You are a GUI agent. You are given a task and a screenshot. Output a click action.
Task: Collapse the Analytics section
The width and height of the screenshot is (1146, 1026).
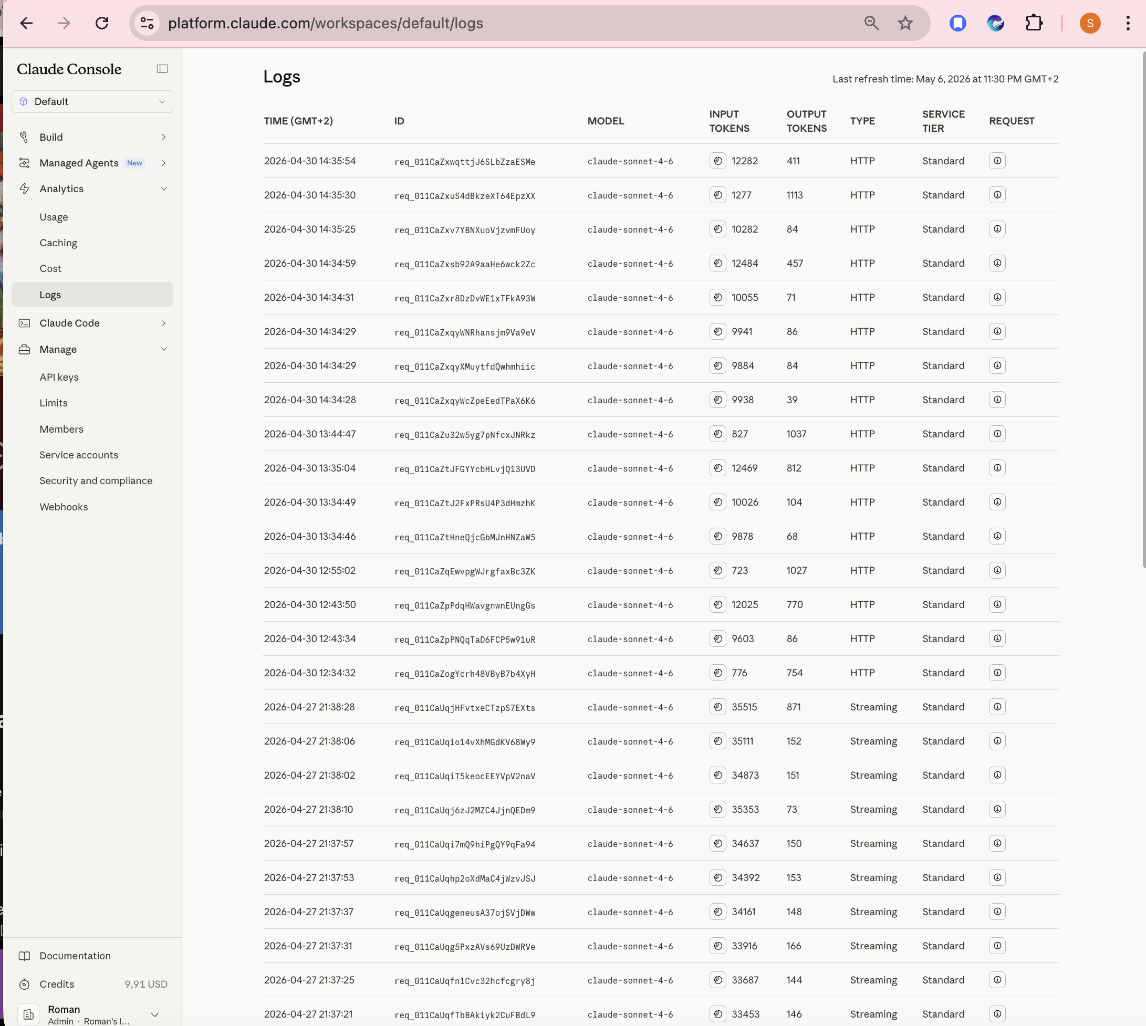click(92, 189)
